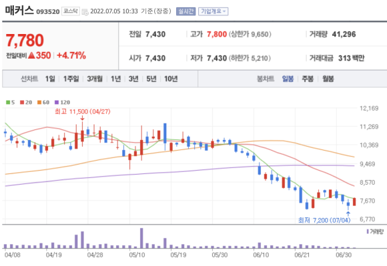Image resolution: width=387 pixels, height=266 pixels.
Task: Click the 04/19 date axis label
Action: coord(54,255)
